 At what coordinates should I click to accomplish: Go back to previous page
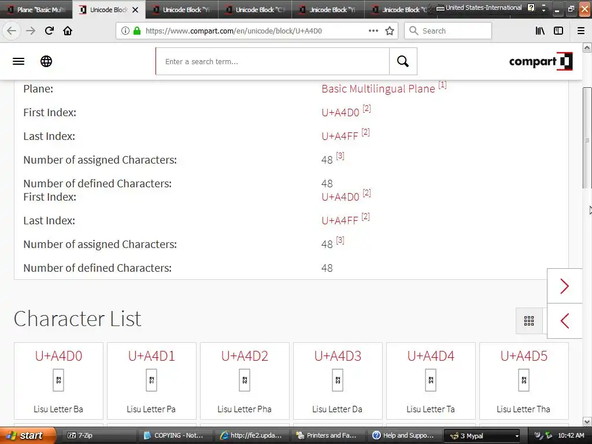coord(12,31)
